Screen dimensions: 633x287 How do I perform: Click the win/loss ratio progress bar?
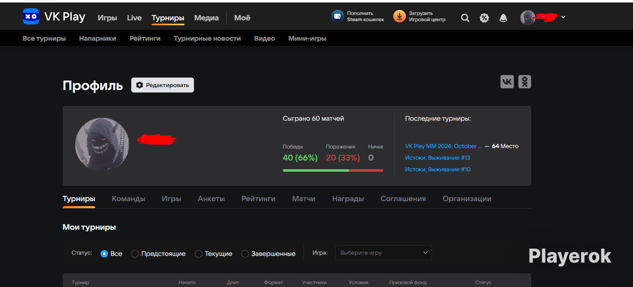pos(333,170)
